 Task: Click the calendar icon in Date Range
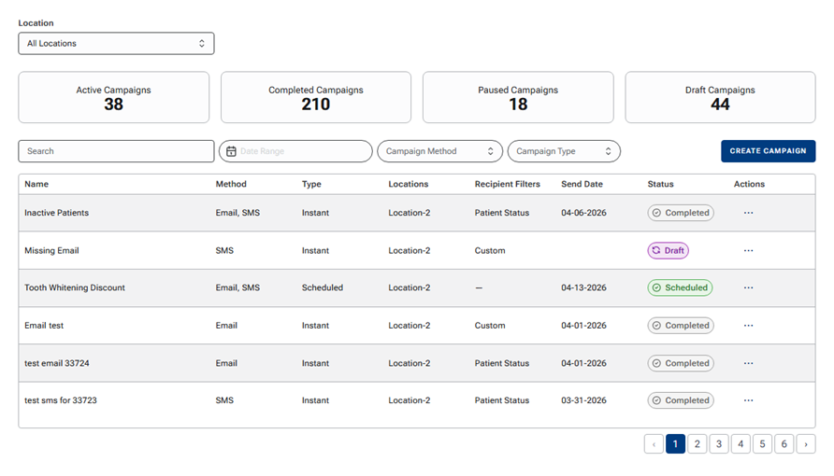(231, 151)
